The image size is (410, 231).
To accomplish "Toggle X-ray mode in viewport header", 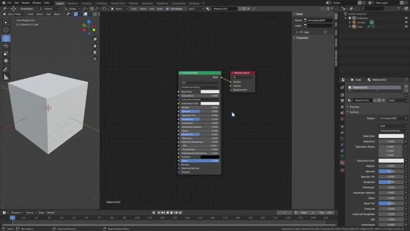I will 95,14.
